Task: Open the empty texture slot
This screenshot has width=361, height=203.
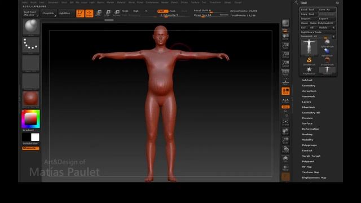Action: 31,81
